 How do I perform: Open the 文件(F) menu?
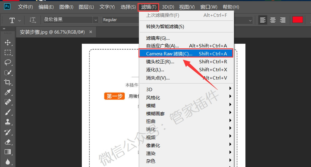pyautogui.click(x=25, y=7)
